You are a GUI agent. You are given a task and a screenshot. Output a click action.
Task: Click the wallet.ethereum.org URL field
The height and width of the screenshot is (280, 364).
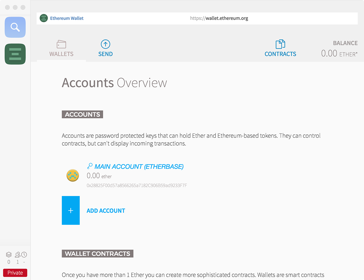pyautogui.click(x=219, y=18)
